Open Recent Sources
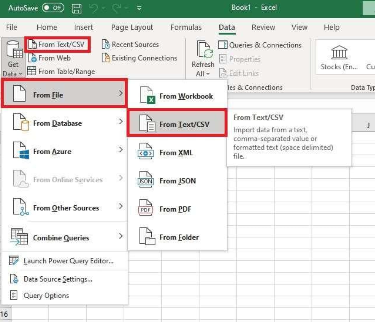Screen dimensions: 375x322 pyautogui.click(x=130, y=45)
